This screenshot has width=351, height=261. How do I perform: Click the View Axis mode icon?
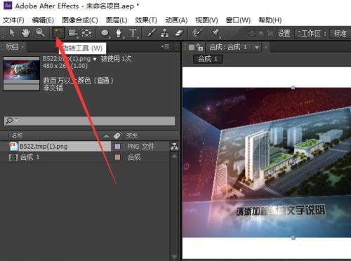coord(270,34)
